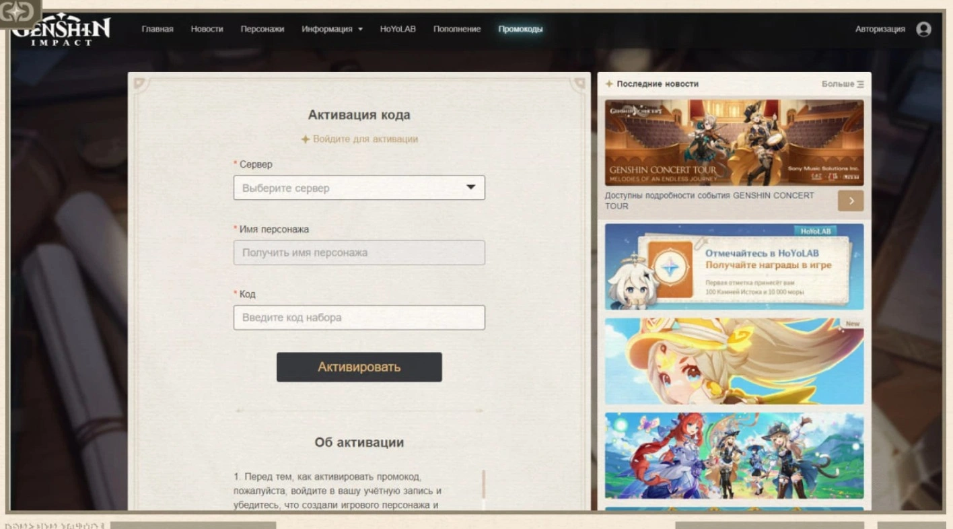953x529 pixels.
Task: Go to the Главная page
Action: (x=157, y=29)
